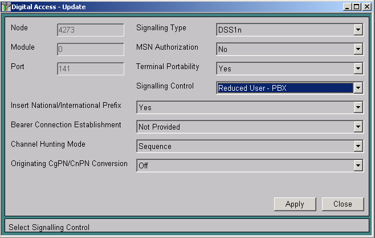Click the application icon in title bar
The width and height of the screenshot is (375, 238).
pyautogui.click(x=6, y=6)
